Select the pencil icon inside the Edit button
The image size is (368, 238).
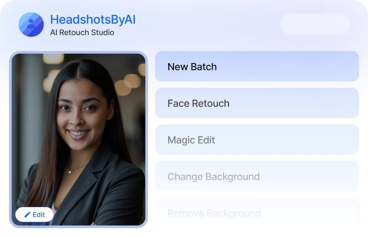pos(27,214)
